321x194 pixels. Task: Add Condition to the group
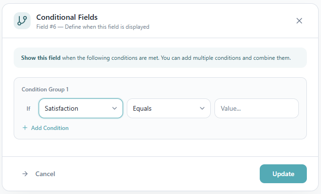pos(49,128)
